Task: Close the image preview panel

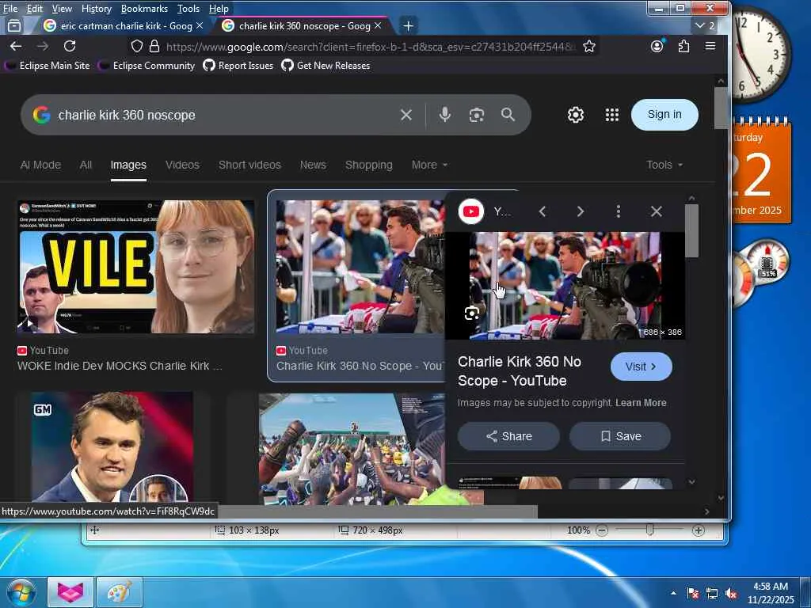Action: tap(657, 211)
